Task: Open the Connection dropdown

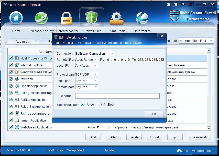Action: 95,53
